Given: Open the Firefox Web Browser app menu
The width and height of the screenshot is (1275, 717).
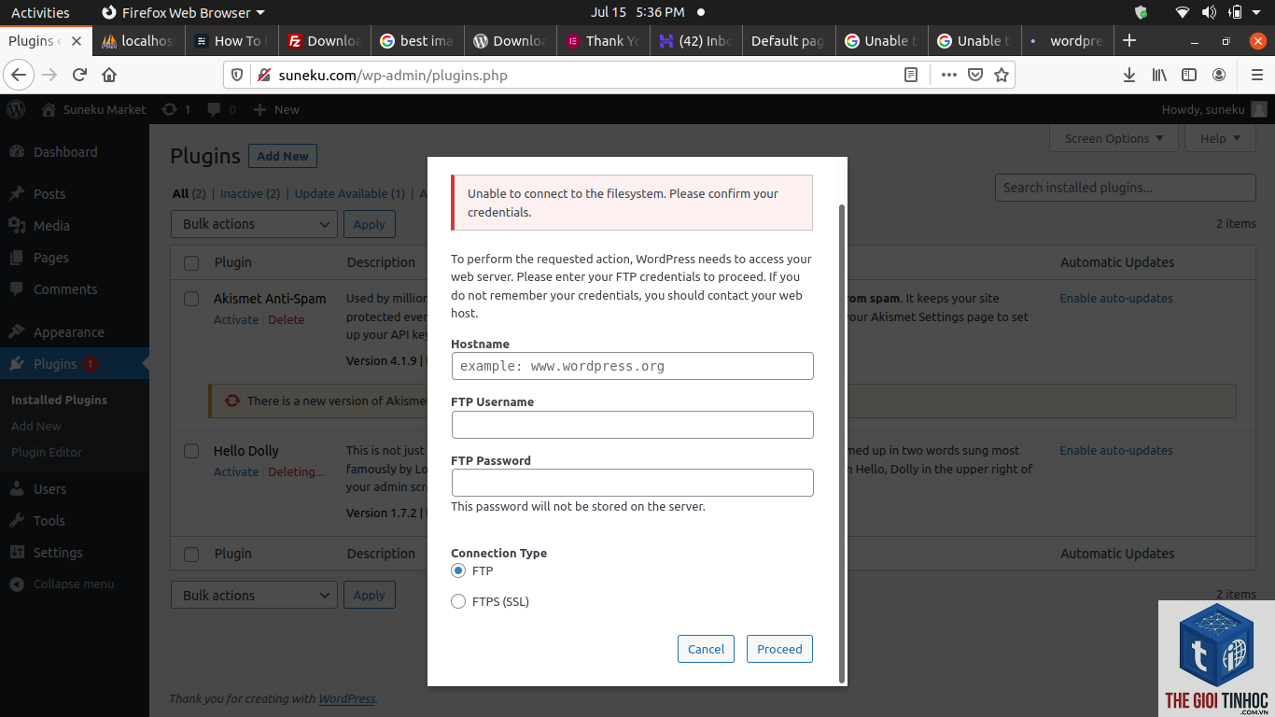Looking at the screenshot, I should pos(183,12).
